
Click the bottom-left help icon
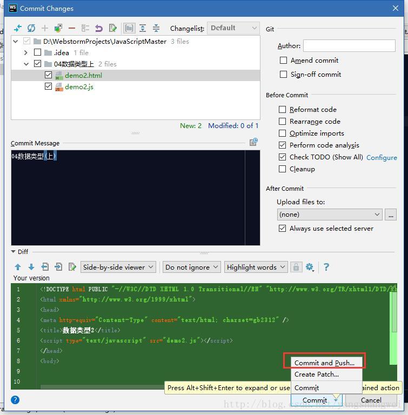pos(15,400)
